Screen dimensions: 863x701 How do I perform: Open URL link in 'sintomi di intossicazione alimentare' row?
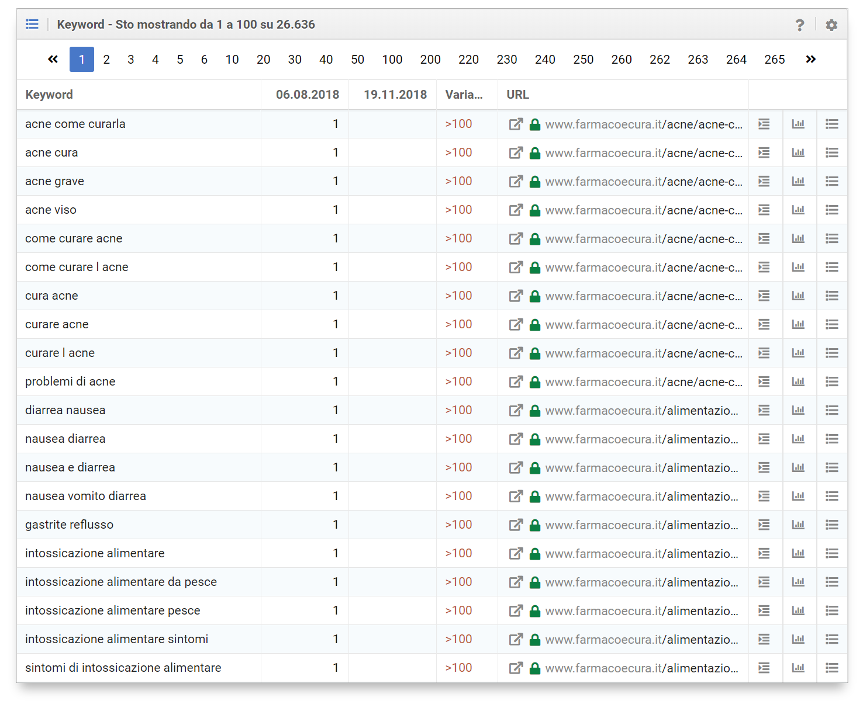coord(641,668)
